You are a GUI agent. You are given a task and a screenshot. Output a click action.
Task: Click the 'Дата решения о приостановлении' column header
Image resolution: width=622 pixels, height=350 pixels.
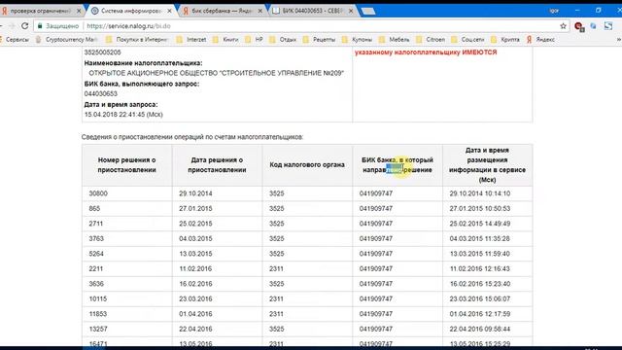pyautogui.click(x=217, y=165)
